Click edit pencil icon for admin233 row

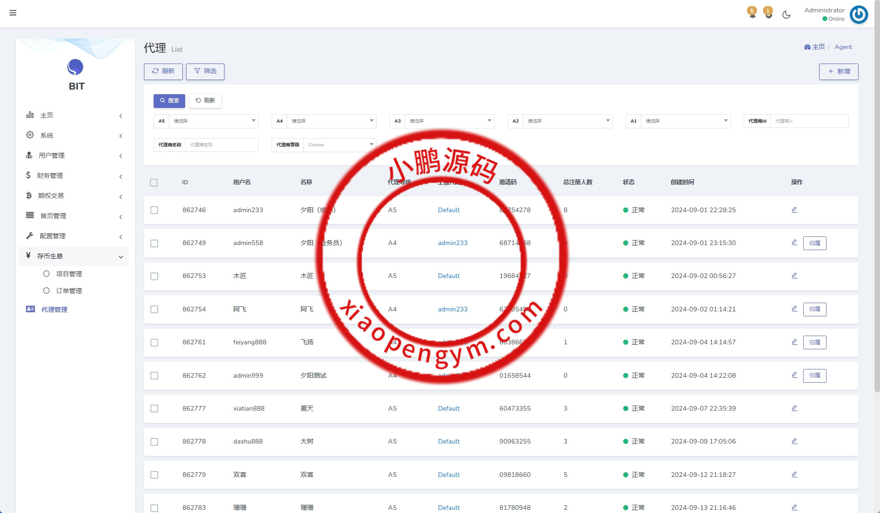795,210
